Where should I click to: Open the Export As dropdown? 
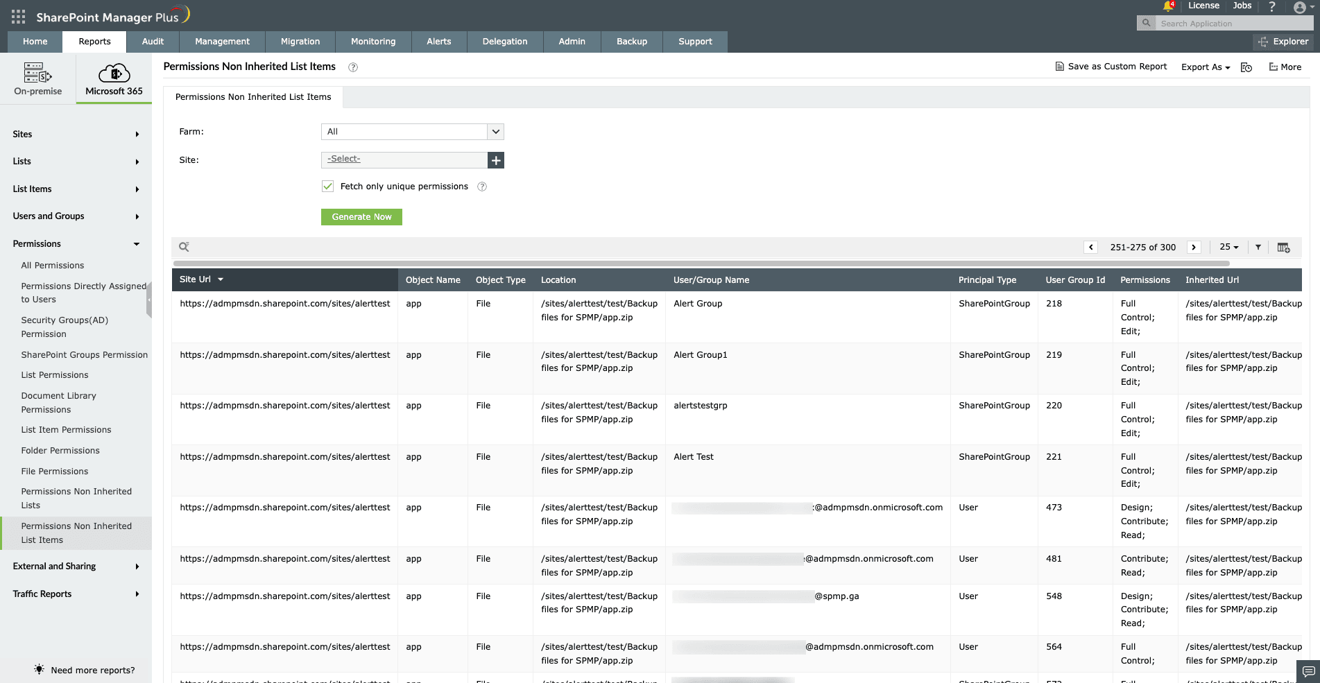point(1206,67)
